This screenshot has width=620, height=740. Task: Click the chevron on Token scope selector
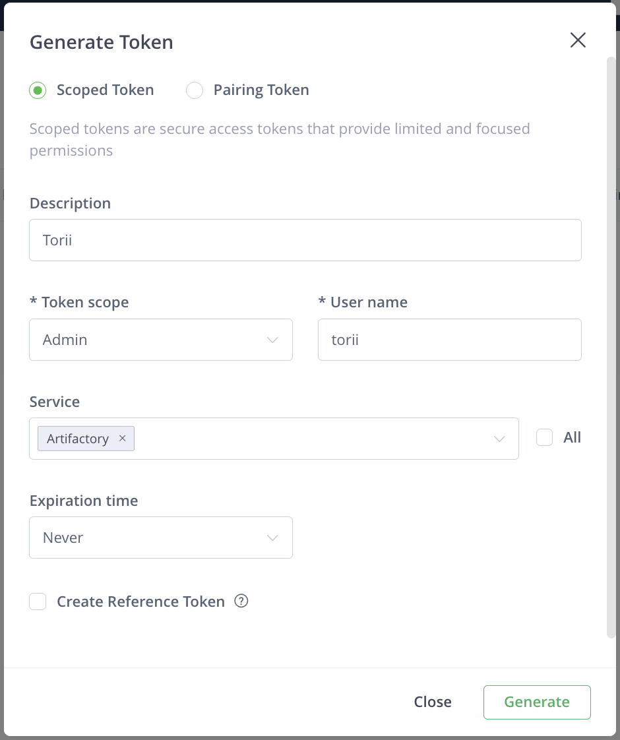click(x=272, y=340)
